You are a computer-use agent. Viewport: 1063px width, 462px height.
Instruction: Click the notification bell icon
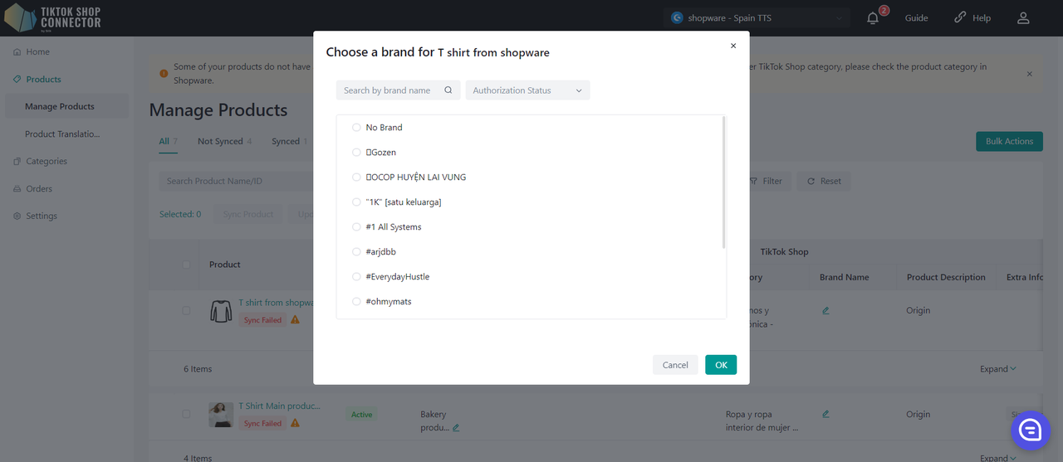point(872,18)
